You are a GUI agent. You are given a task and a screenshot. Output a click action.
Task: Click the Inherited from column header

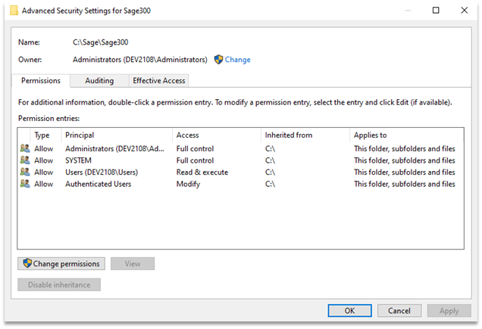[303, 135]
